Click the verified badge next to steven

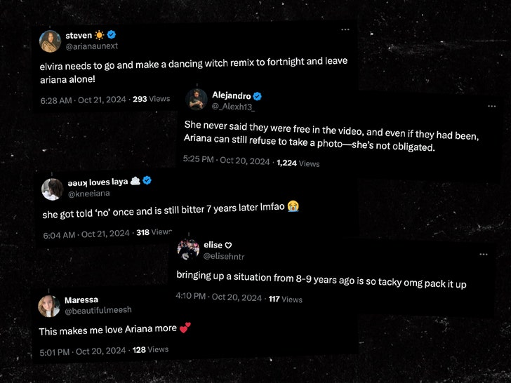click(112, 35)
